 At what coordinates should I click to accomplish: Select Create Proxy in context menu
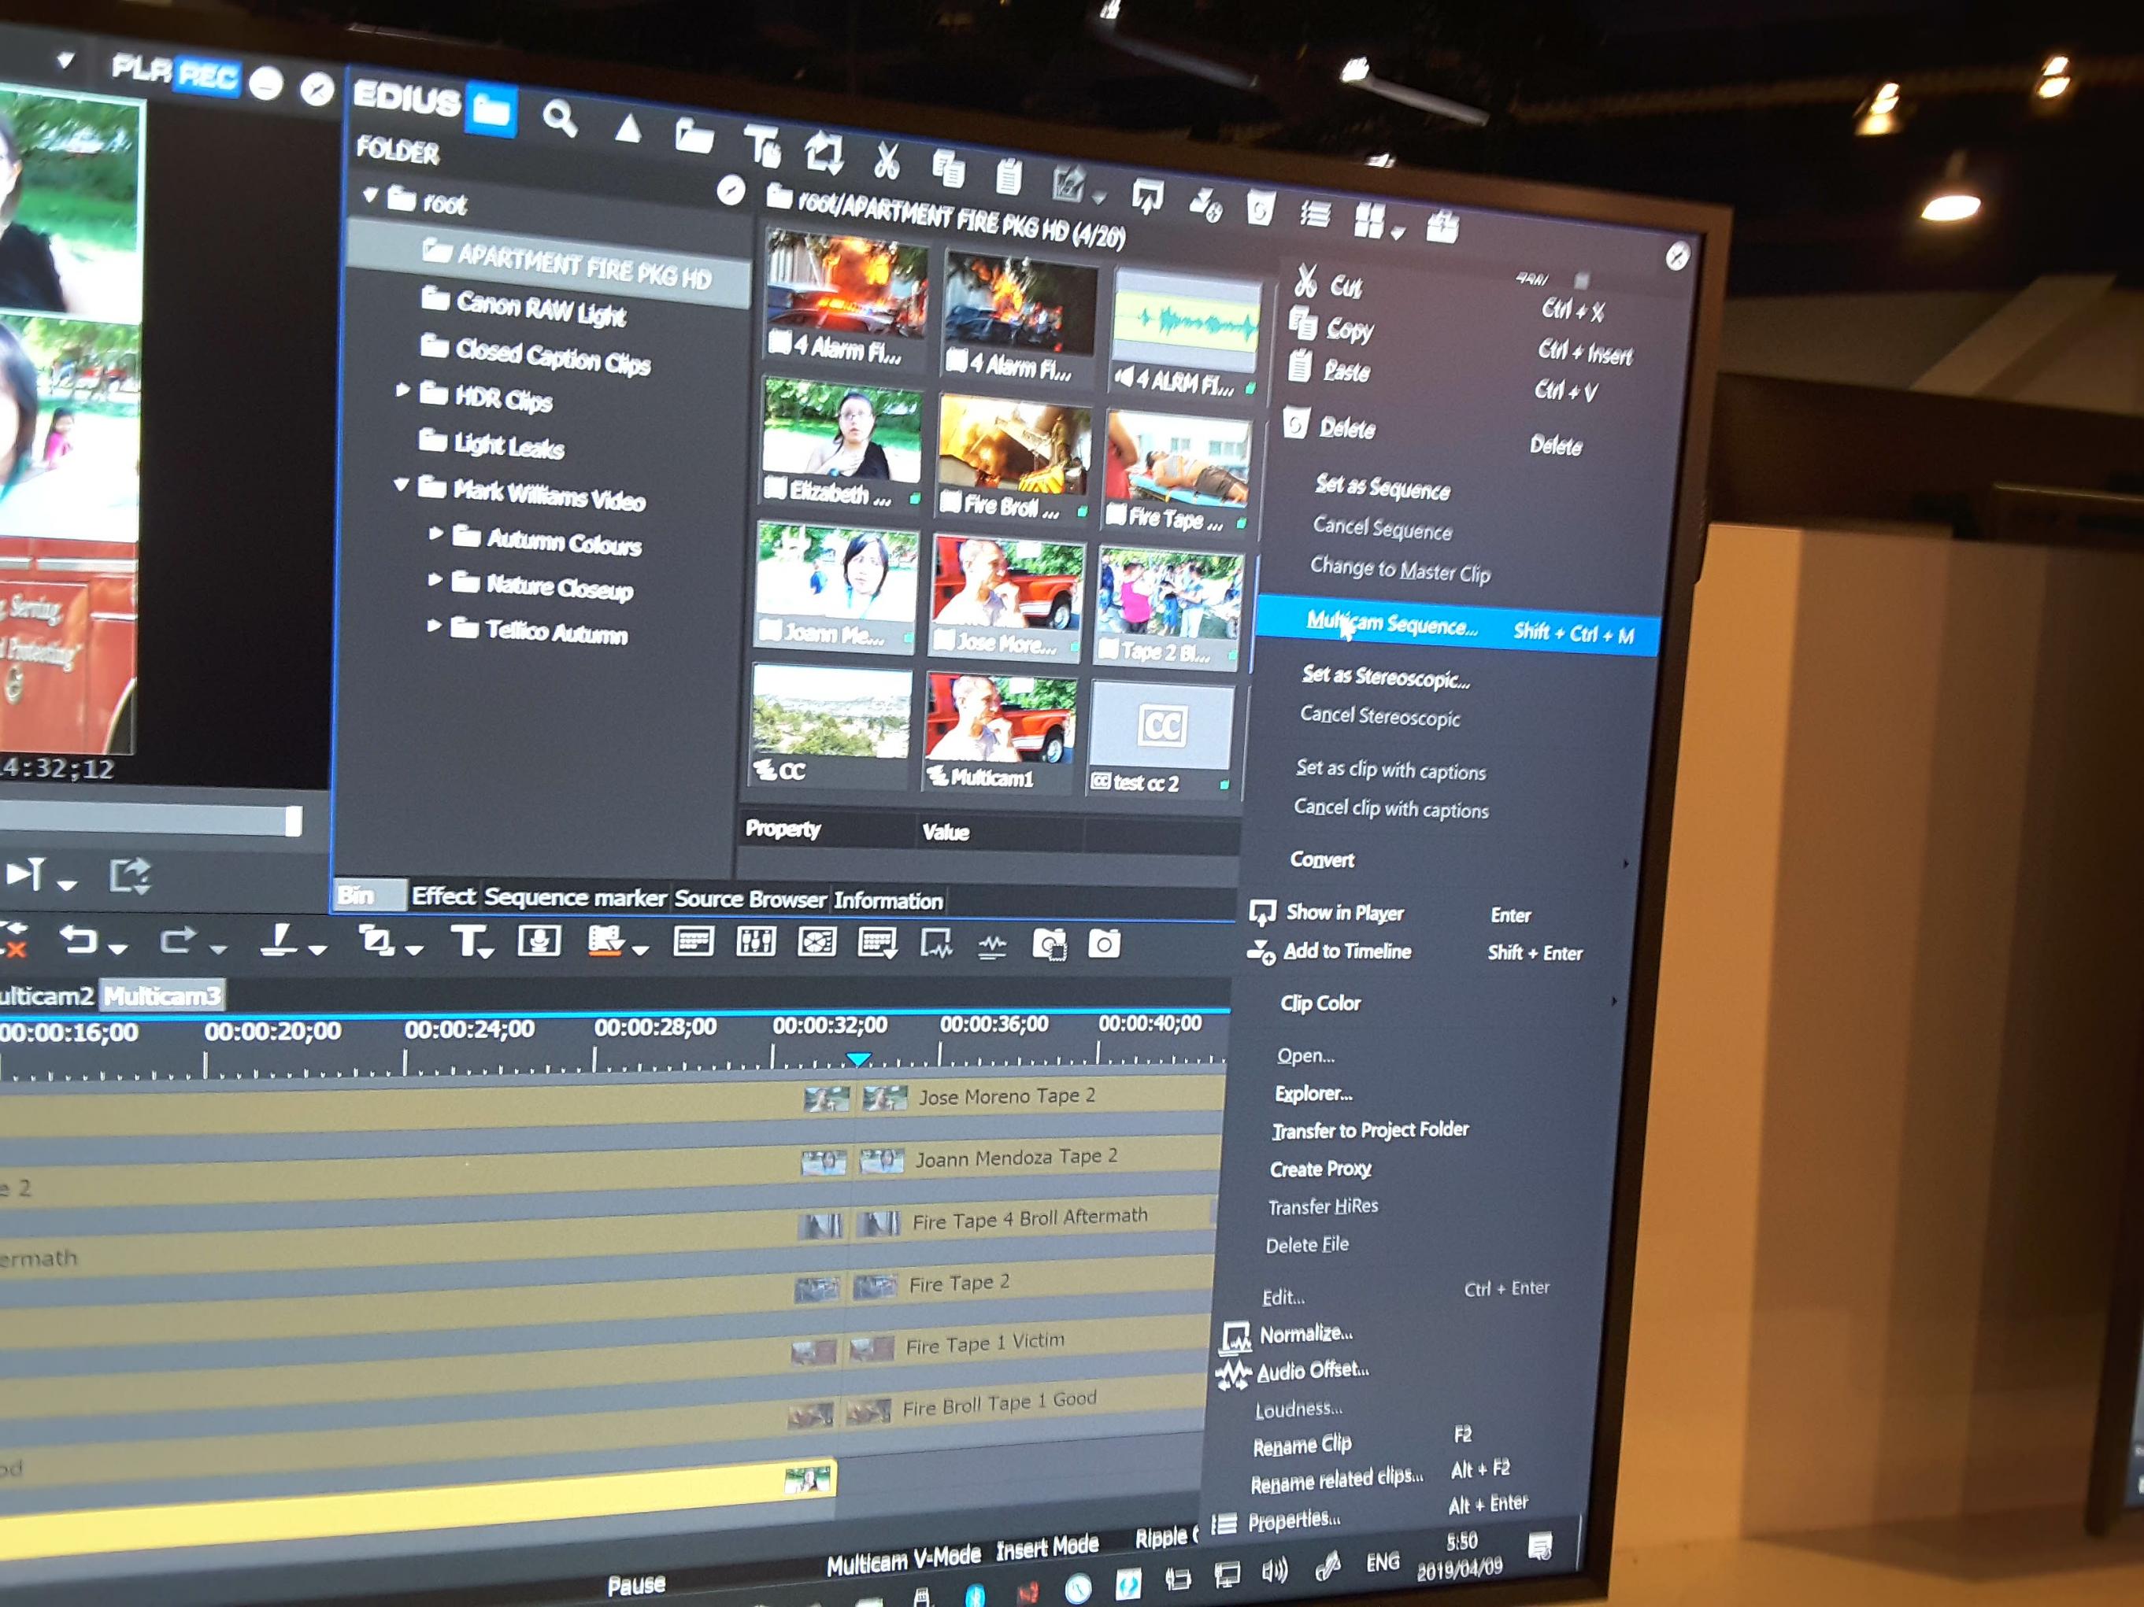point(1320,1169)
